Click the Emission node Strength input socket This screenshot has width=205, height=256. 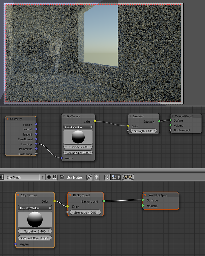coord(128,131)
